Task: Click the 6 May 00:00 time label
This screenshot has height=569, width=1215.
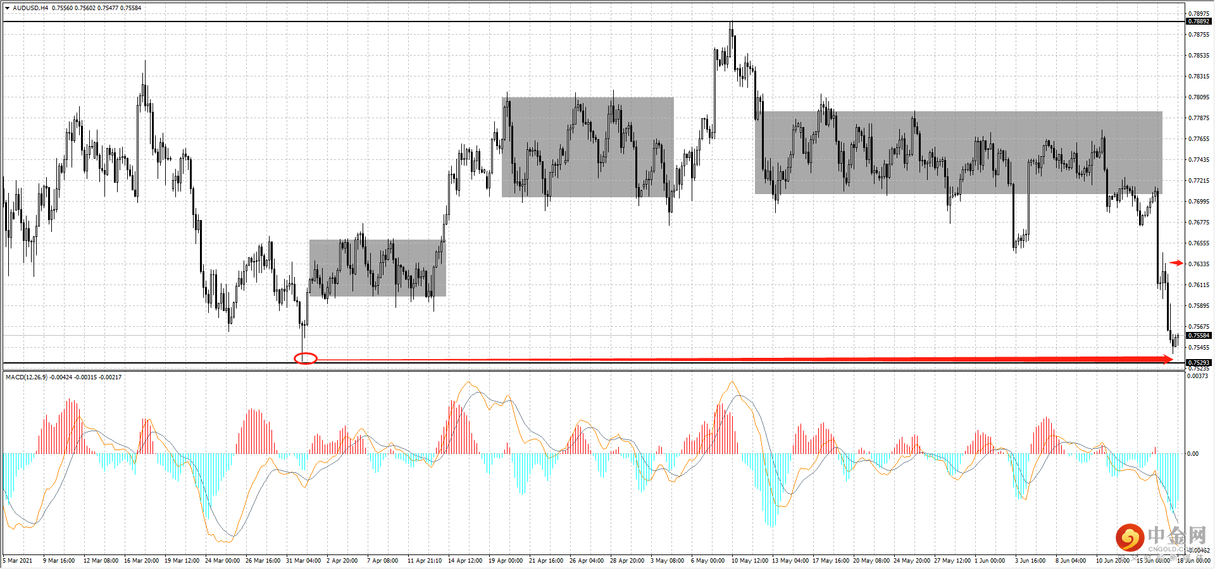Action: click(708, 561)
